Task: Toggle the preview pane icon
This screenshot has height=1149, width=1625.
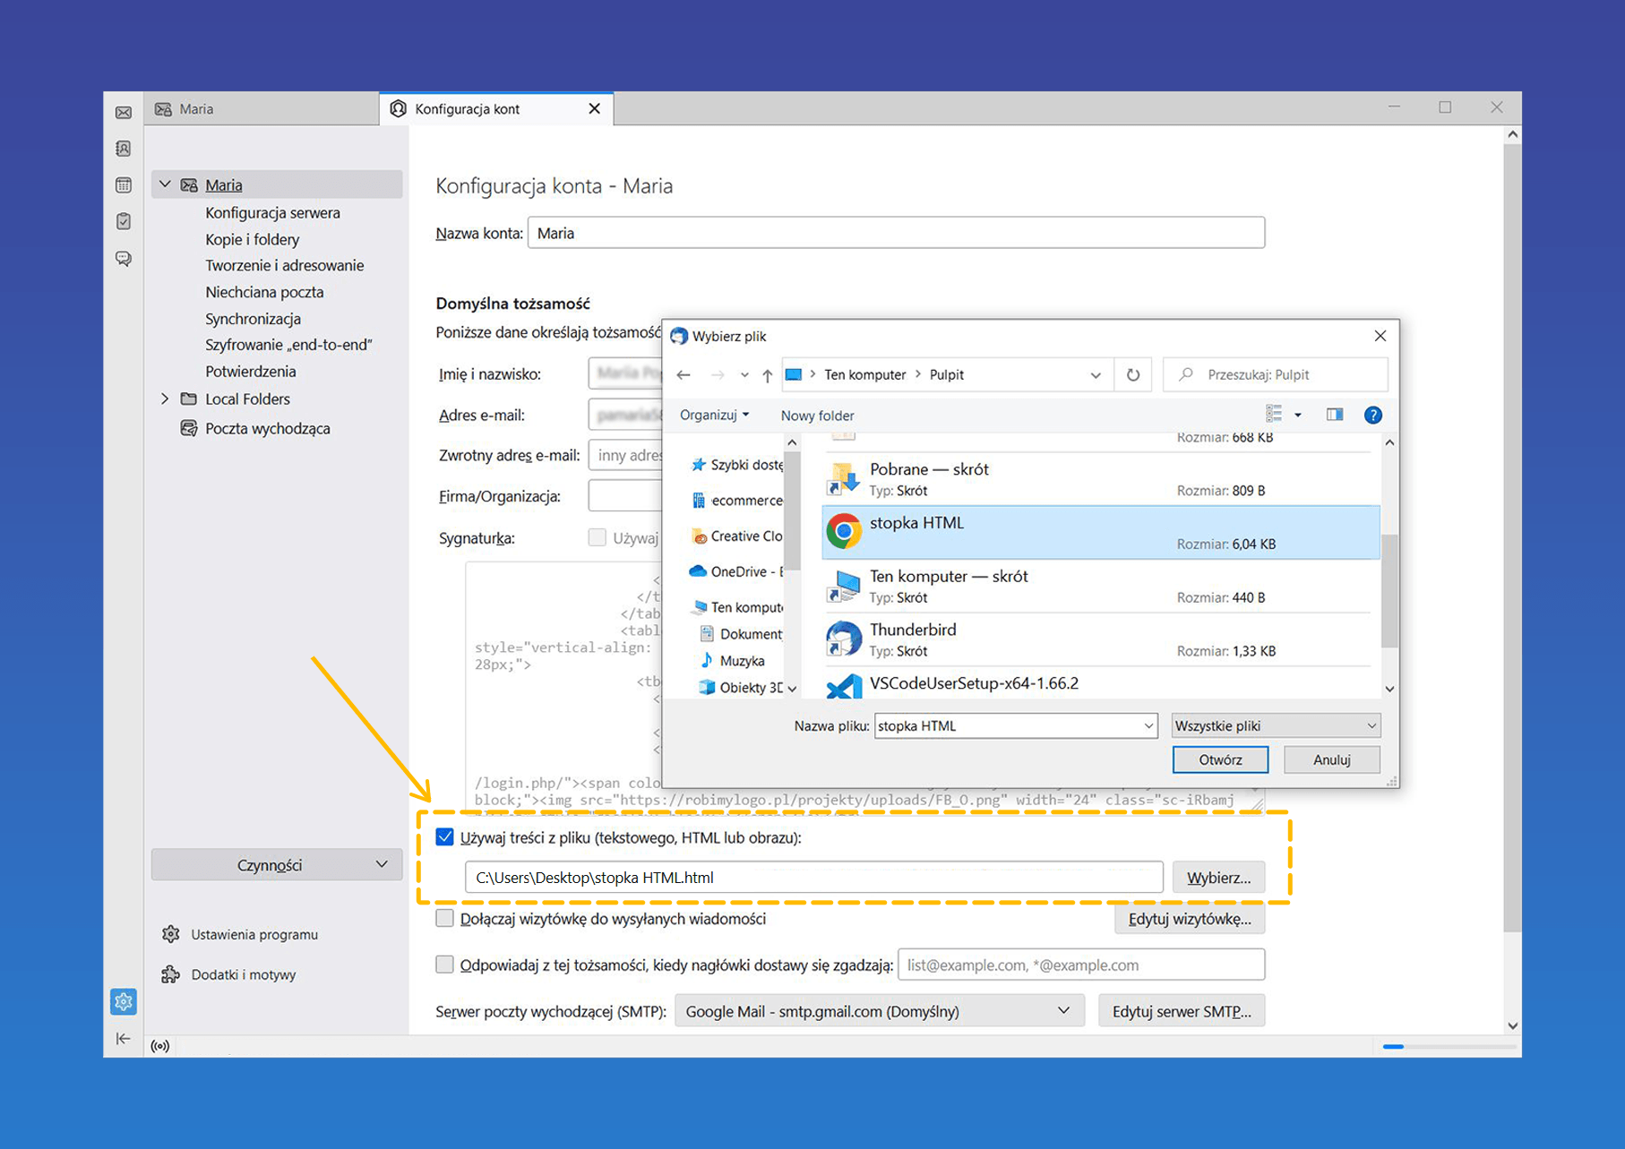Action: point(1335,415)
